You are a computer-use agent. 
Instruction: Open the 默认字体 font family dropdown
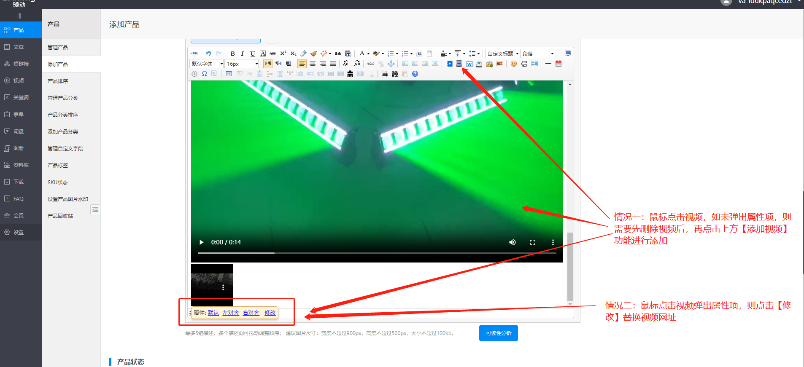[x=206, y=64]
